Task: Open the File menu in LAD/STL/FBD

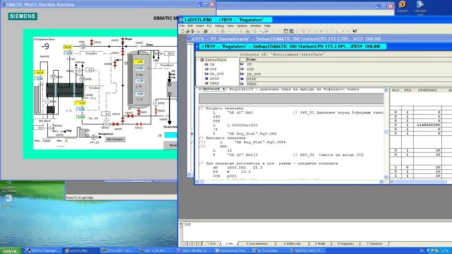Action: click(182, 26)
